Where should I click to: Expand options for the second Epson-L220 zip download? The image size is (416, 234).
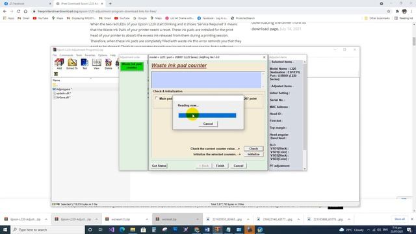(x=96, y=220)
